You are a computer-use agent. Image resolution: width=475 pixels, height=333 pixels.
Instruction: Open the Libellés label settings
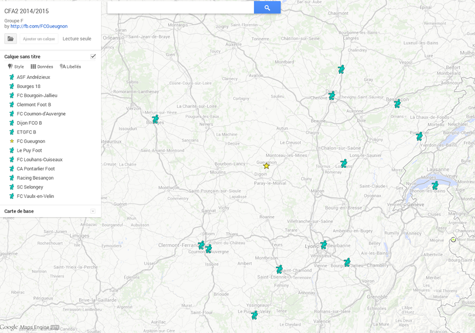(70, 67)
